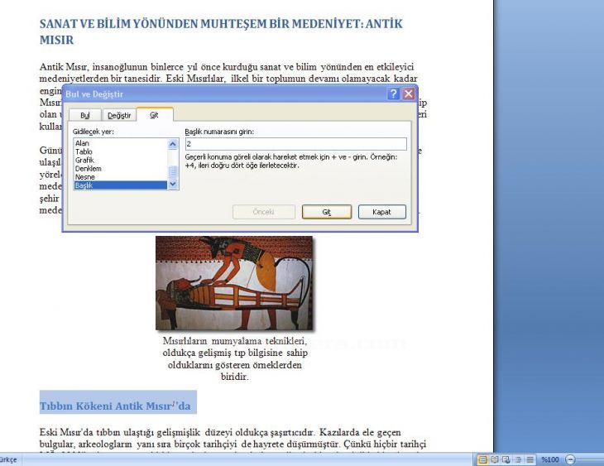
Task: Click the mummification image in document
Action: point(234,283)
